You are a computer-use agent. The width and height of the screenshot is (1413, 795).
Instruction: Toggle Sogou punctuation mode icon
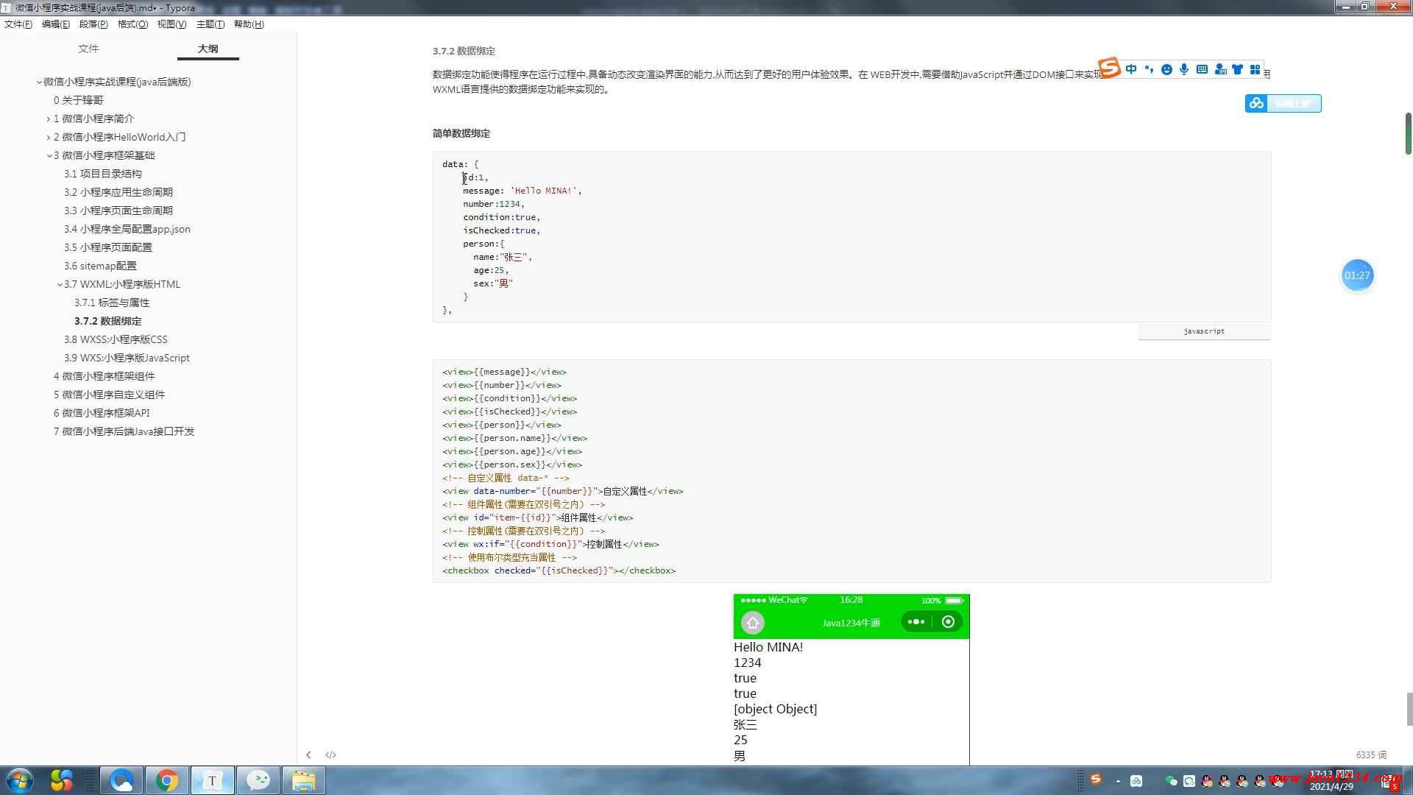click(x=1149, y=69)
